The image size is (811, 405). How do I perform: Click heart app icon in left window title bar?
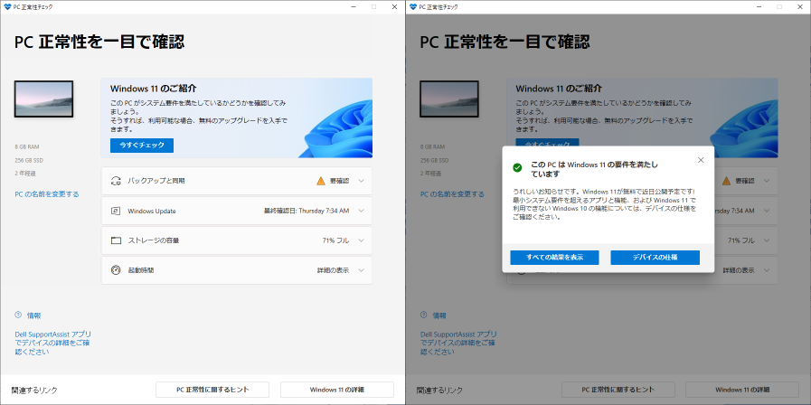click(7, 6)
